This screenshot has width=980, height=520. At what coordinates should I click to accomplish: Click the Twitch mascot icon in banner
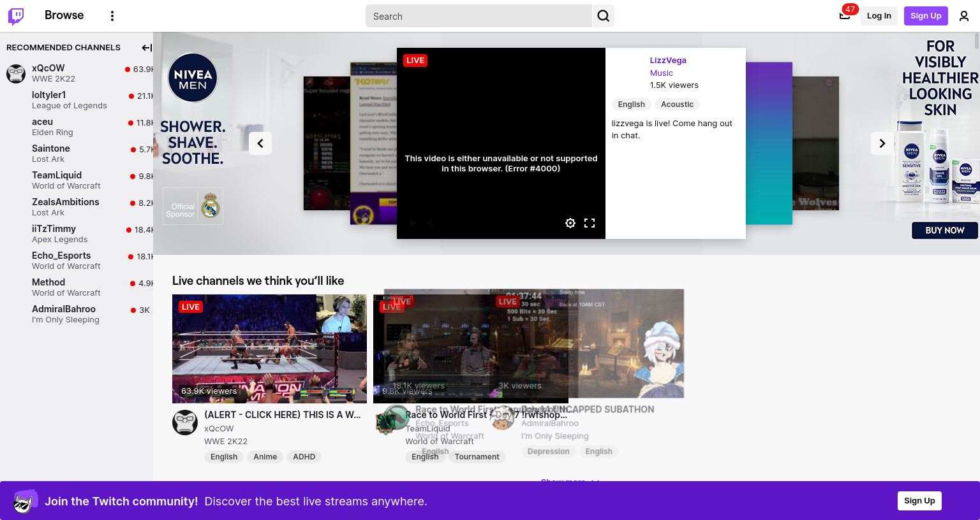pos(24,502)
